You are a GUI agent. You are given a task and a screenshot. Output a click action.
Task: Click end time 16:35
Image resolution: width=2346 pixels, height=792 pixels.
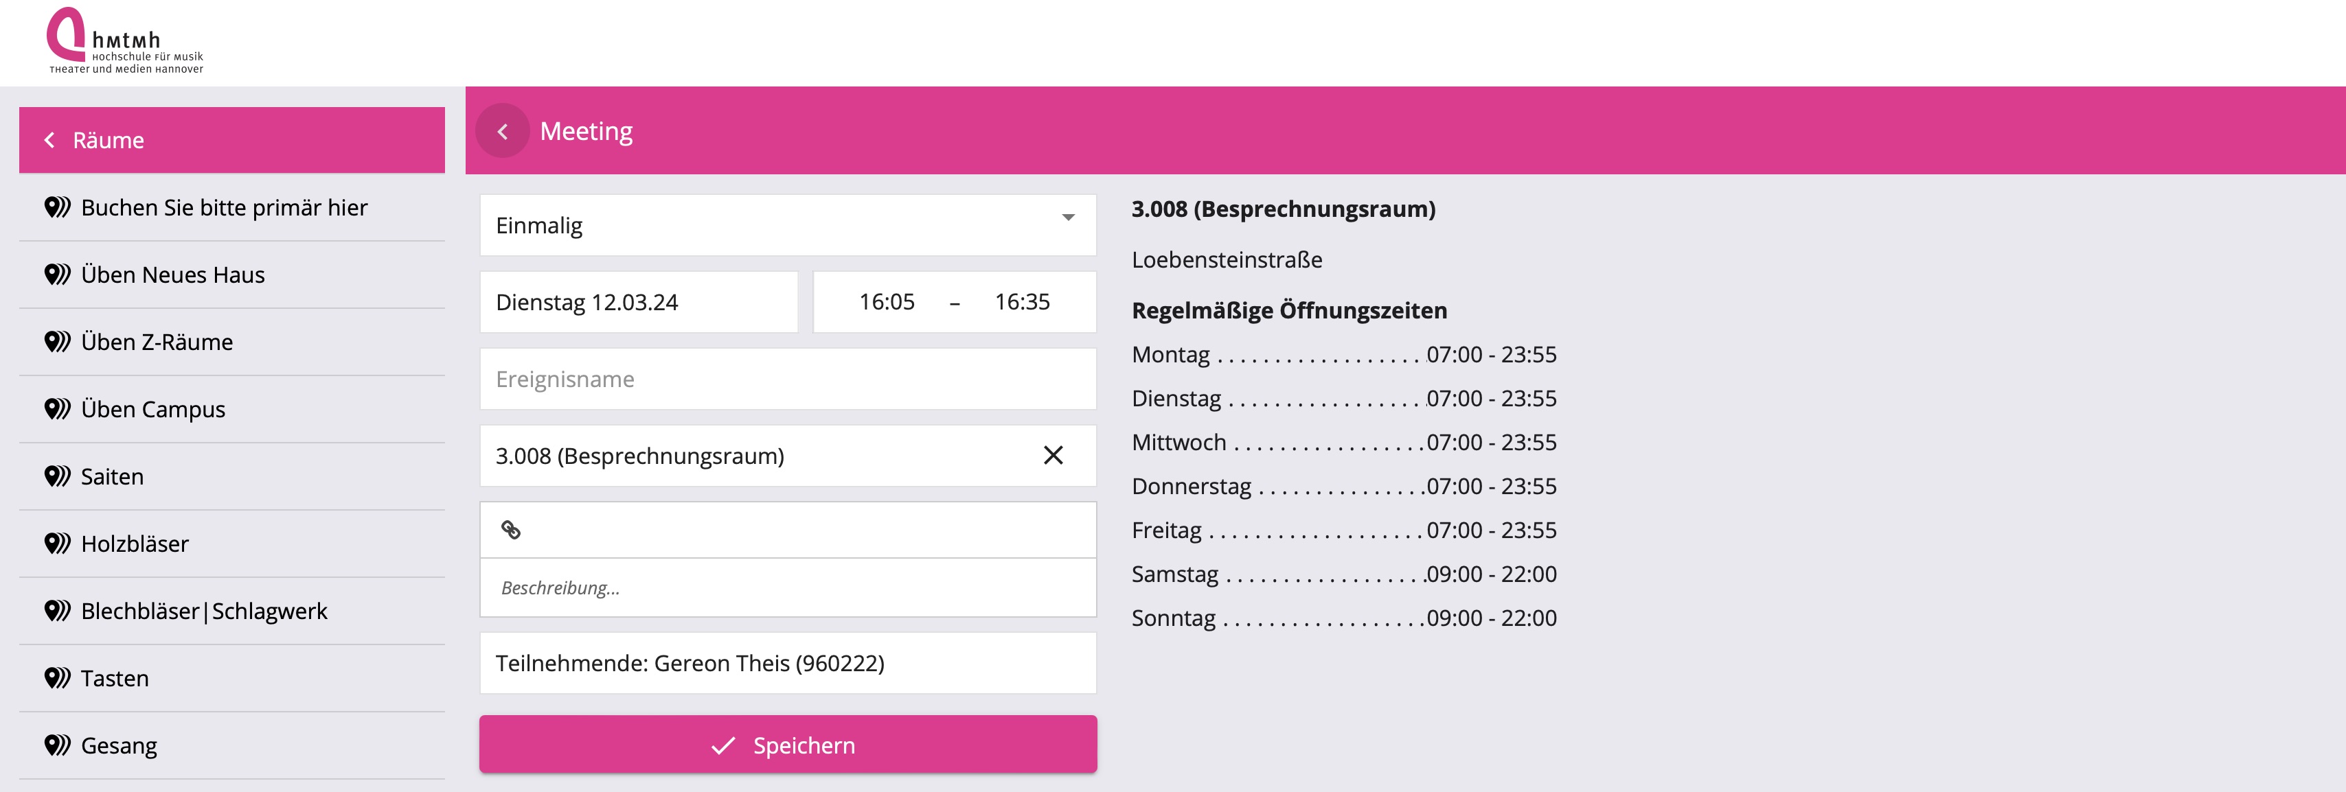(x=1022, y=301)
